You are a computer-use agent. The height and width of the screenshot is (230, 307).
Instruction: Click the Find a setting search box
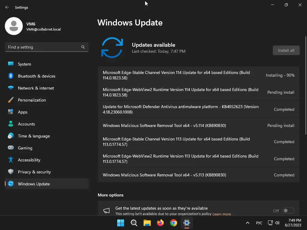tap(46, 47)
